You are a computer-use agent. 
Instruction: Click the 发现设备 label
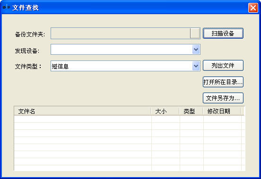click(27, 51)
